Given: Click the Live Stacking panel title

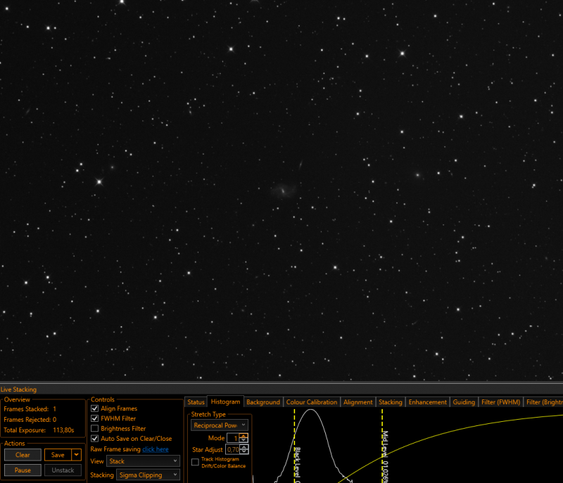Looking at the screenshot, I should 18,389.
